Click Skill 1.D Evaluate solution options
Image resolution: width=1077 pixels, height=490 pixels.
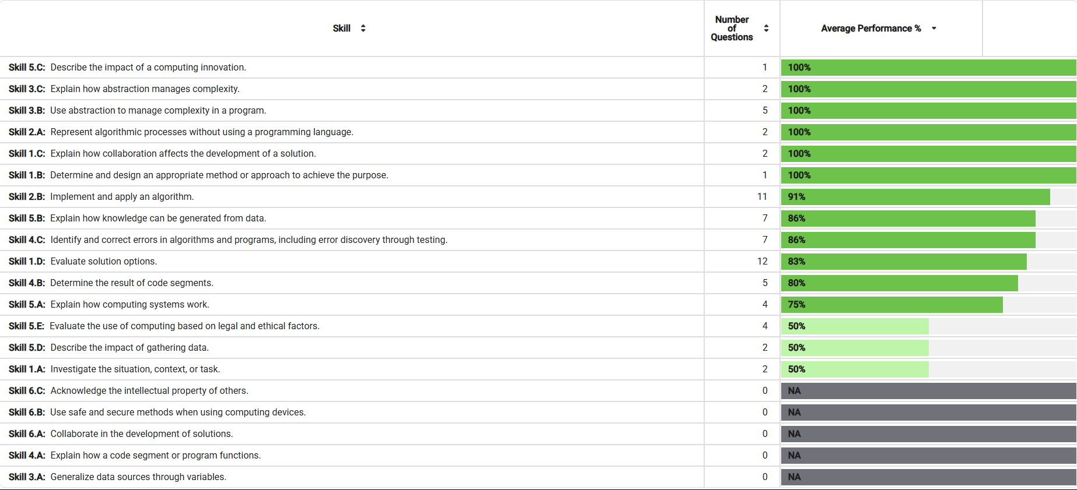(104, 262)
